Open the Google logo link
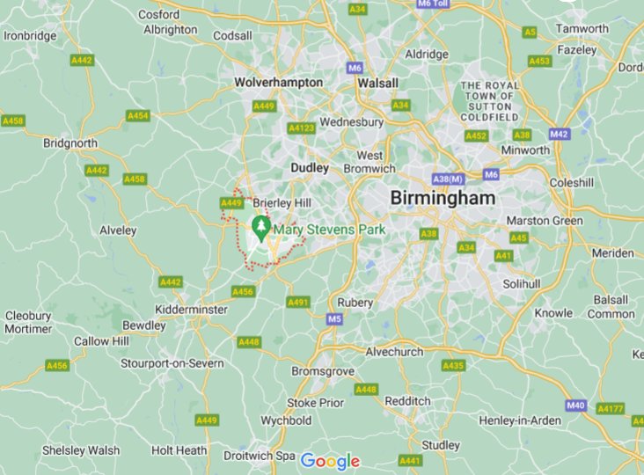644x475 pixels. point(330,462)
